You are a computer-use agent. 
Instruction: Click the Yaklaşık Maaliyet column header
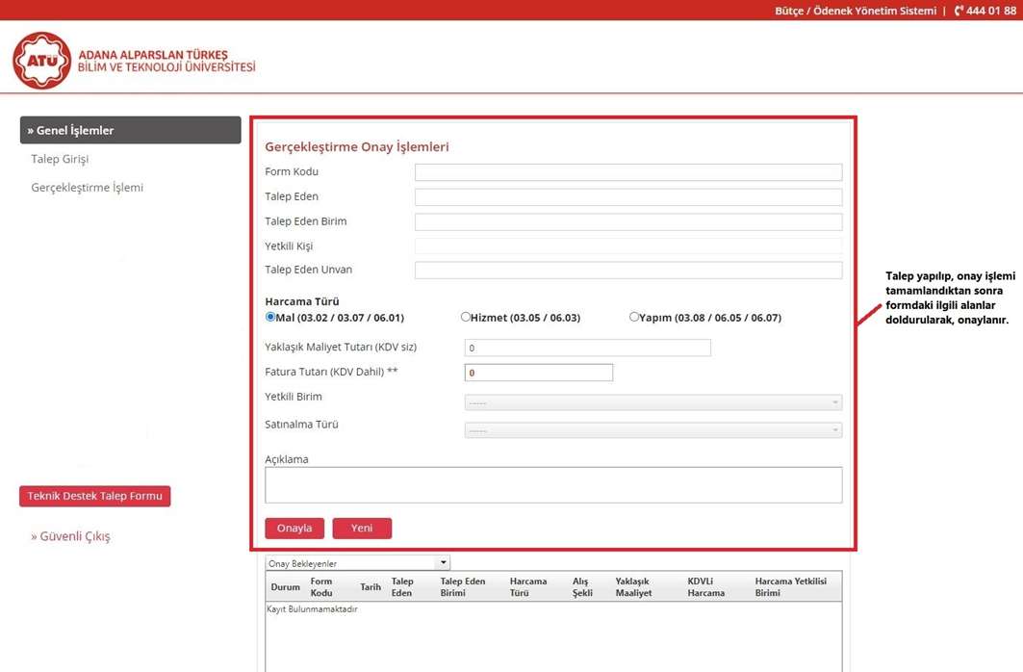[x=633, y=587]
